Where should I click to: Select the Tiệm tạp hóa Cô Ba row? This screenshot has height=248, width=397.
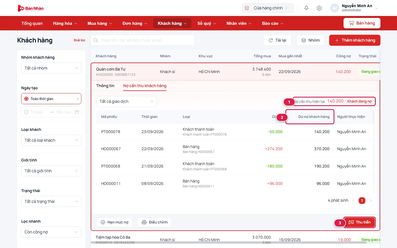click(x=236, y=239)
